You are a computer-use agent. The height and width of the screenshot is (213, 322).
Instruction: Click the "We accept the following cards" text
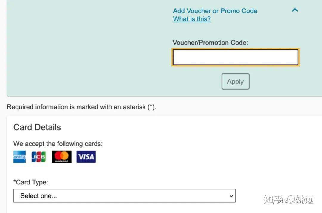click(58, 144)
